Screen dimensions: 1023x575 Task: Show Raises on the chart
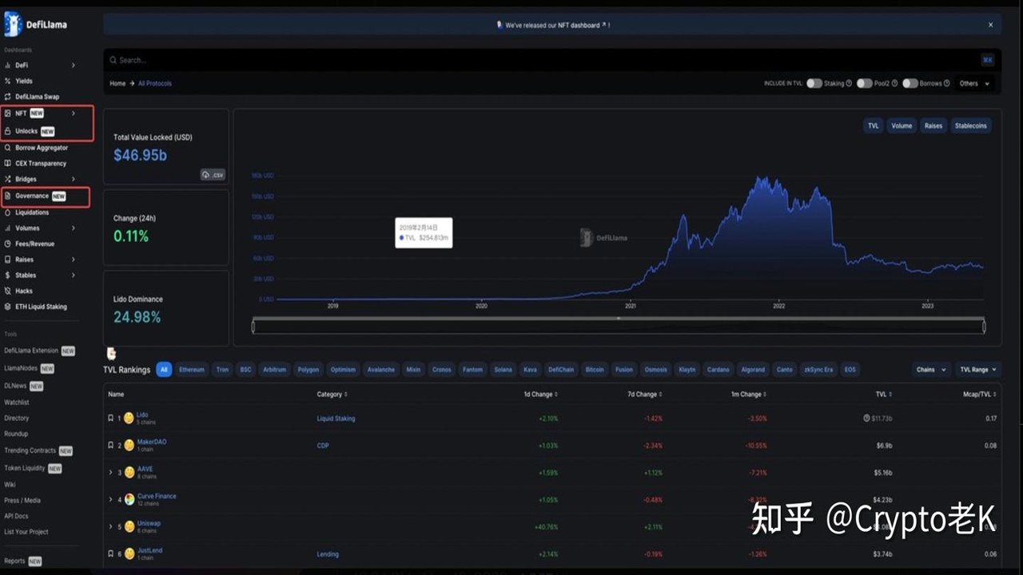point(933,125)
